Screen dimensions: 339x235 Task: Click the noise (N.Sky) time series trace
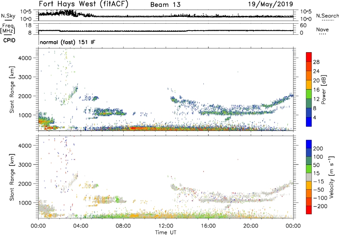point(166,16)
